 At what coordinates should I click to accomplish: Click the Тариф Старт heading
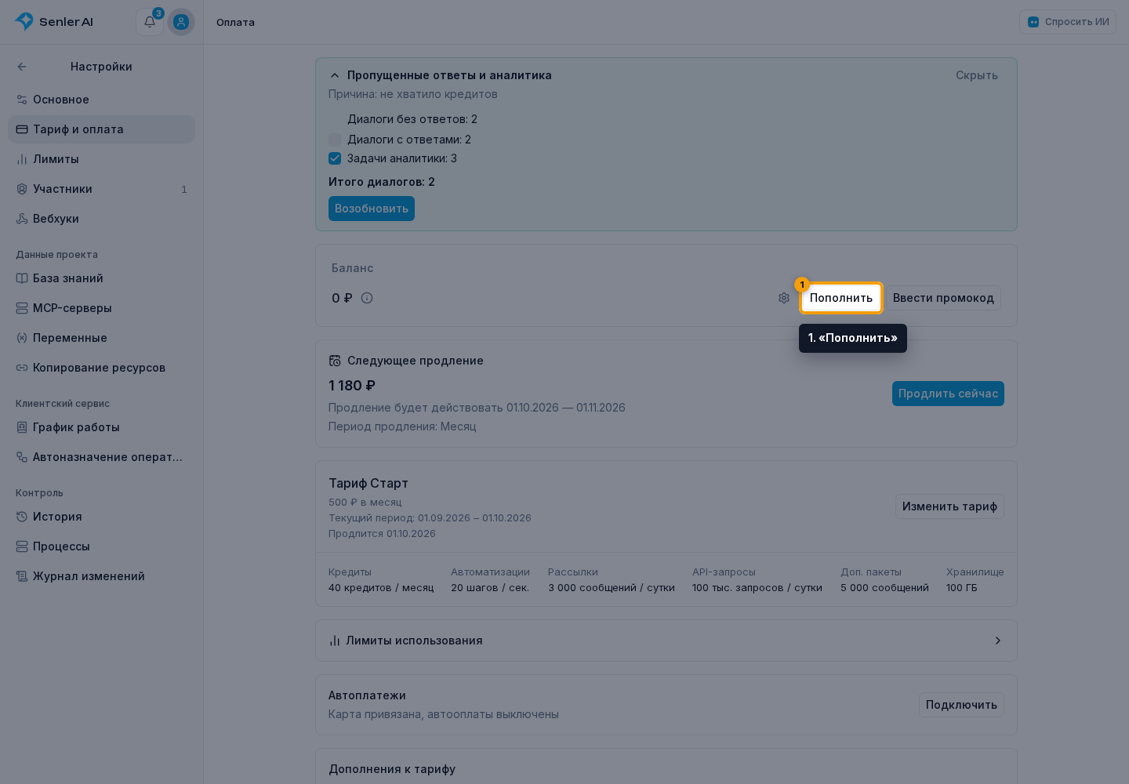pos(368,483)
